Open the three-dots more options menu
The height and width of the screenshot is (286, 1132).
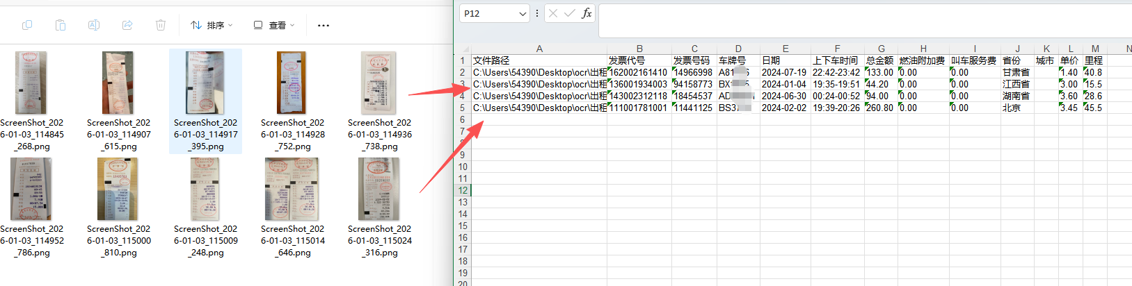323,26
